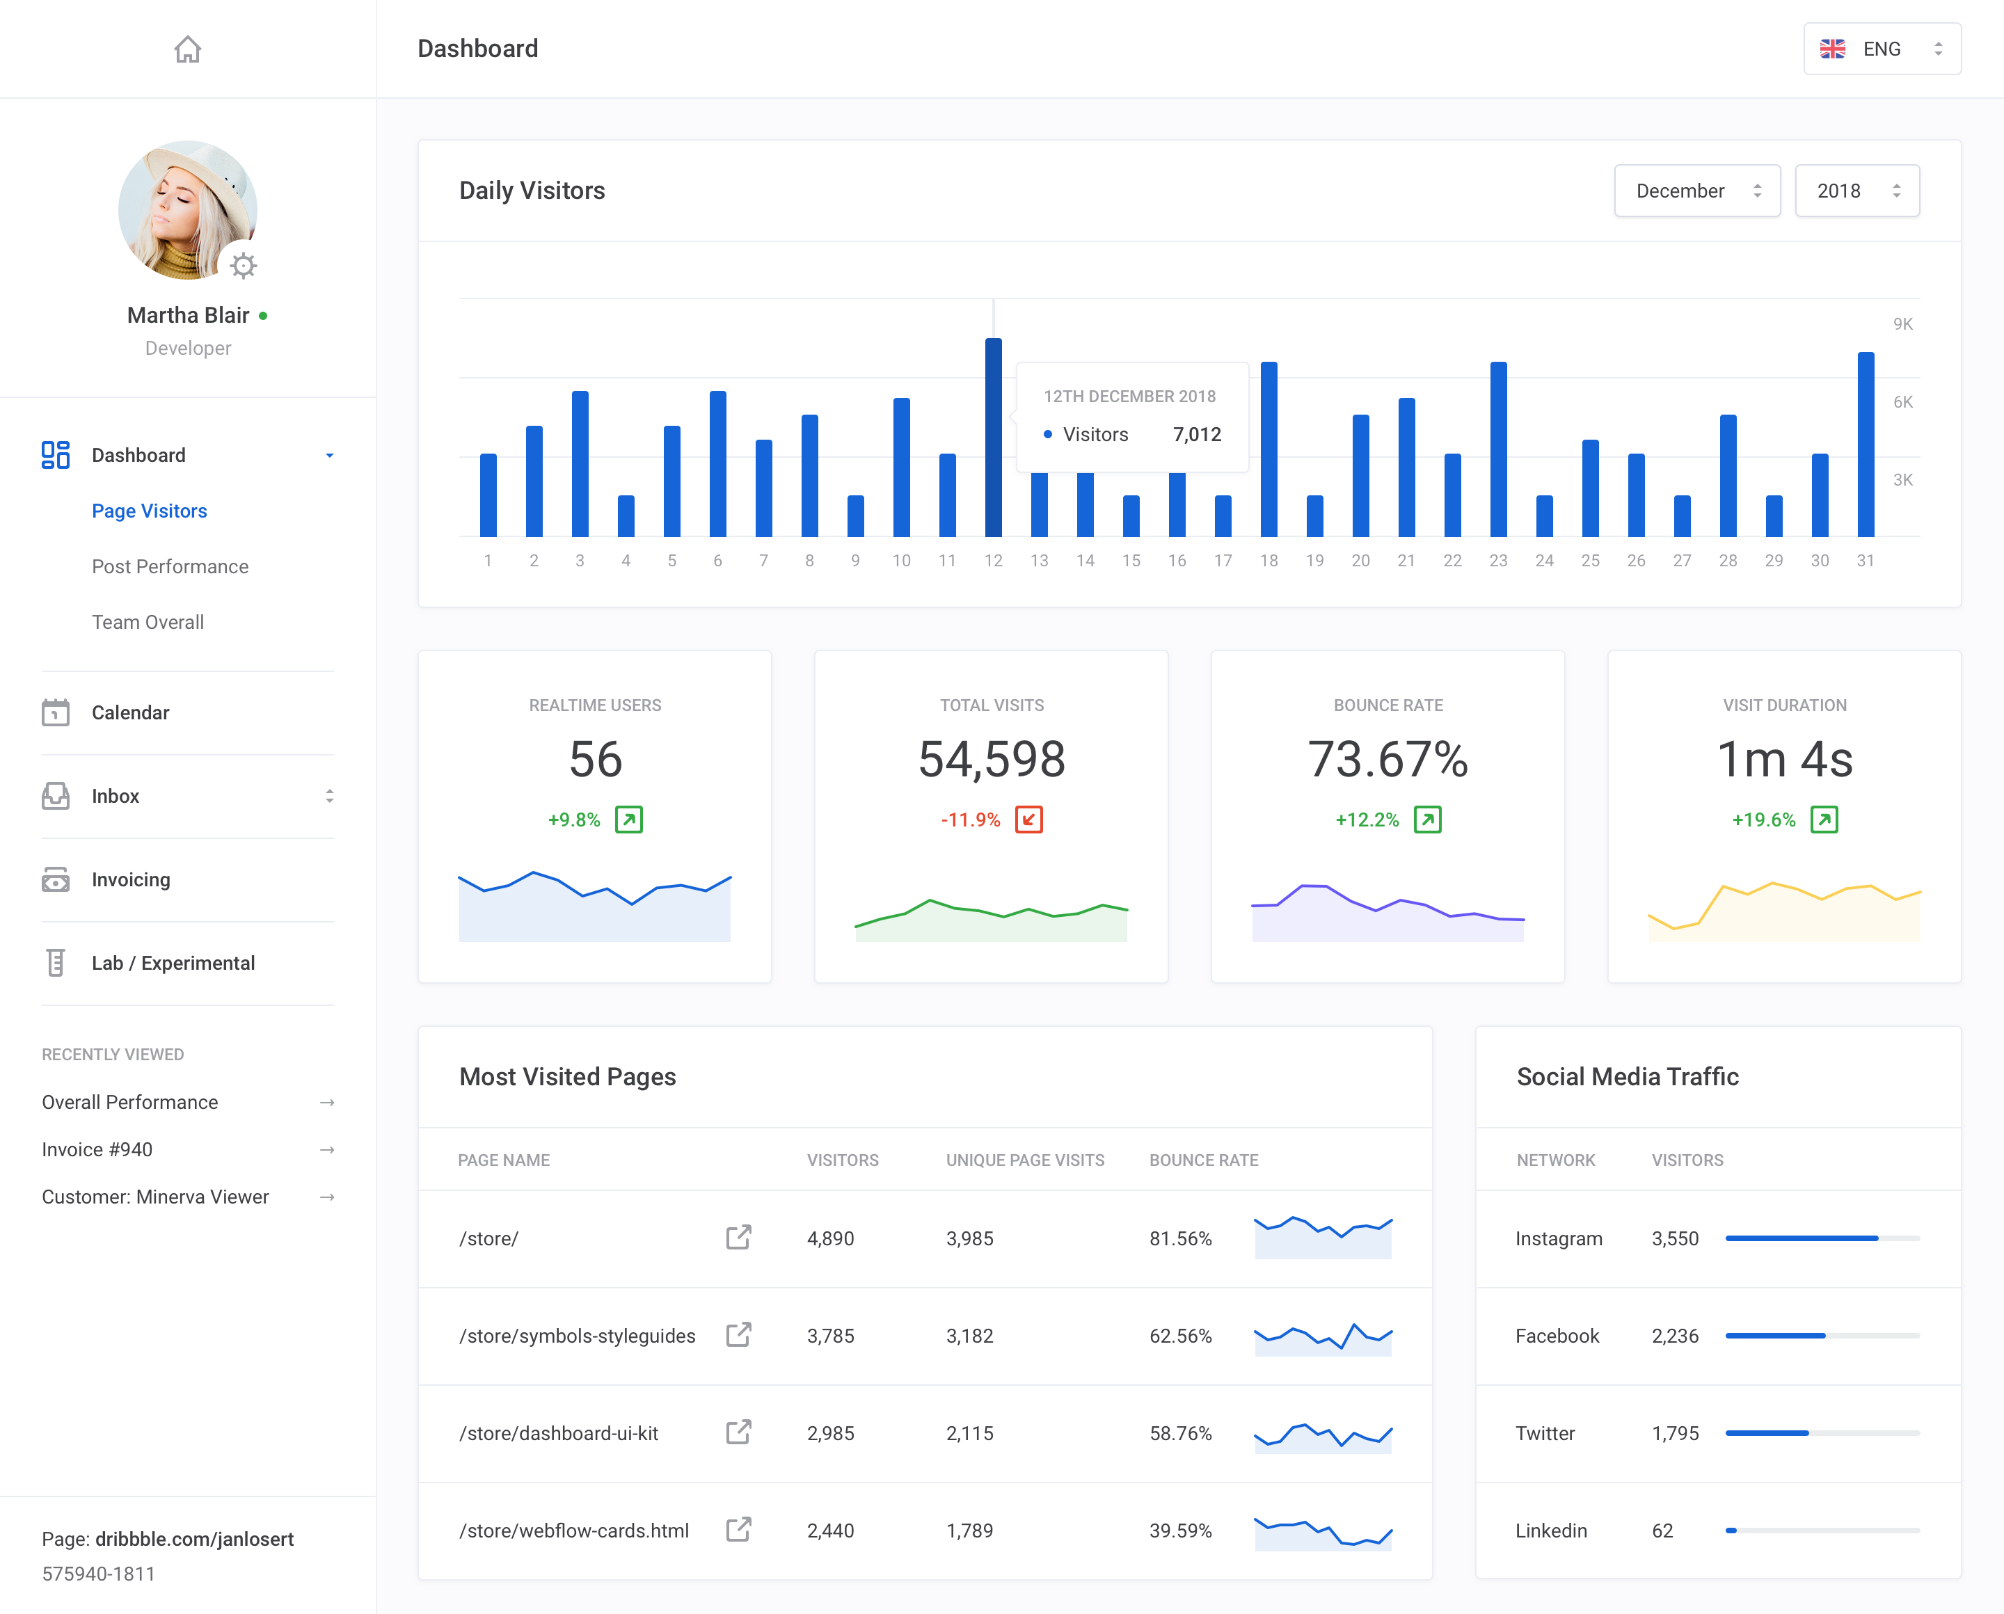Select Page Visitors tab
Viewport: 2004px width, 1614px height.
click(x=150, y=511)
